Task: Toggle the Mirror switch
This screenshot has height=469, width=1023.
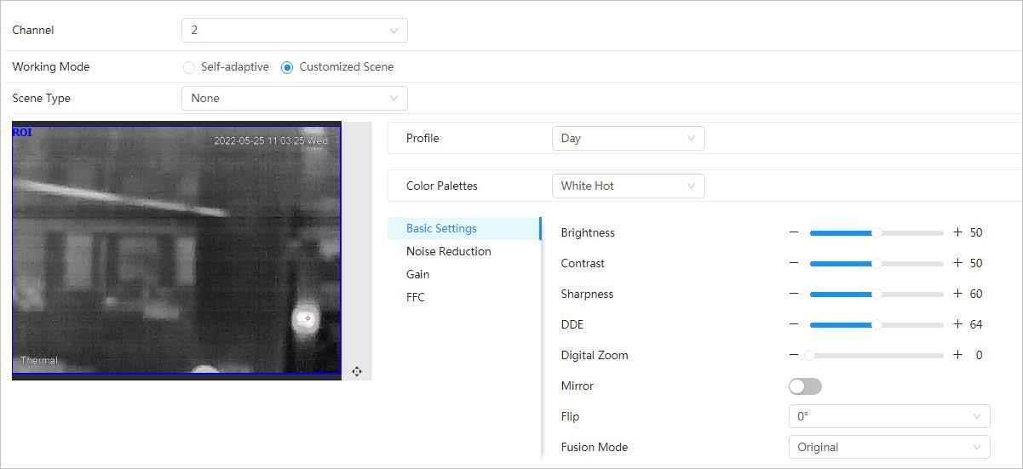Action: click(x=805, y=386)
